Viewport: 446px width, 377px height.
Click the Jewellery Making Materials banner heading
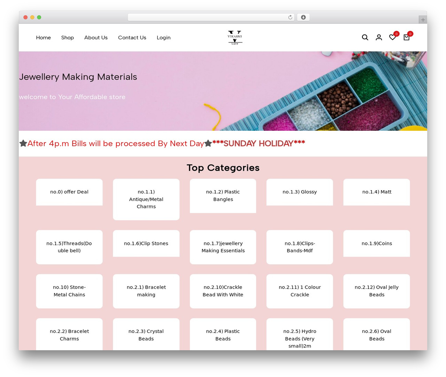[x=78, y=77]
